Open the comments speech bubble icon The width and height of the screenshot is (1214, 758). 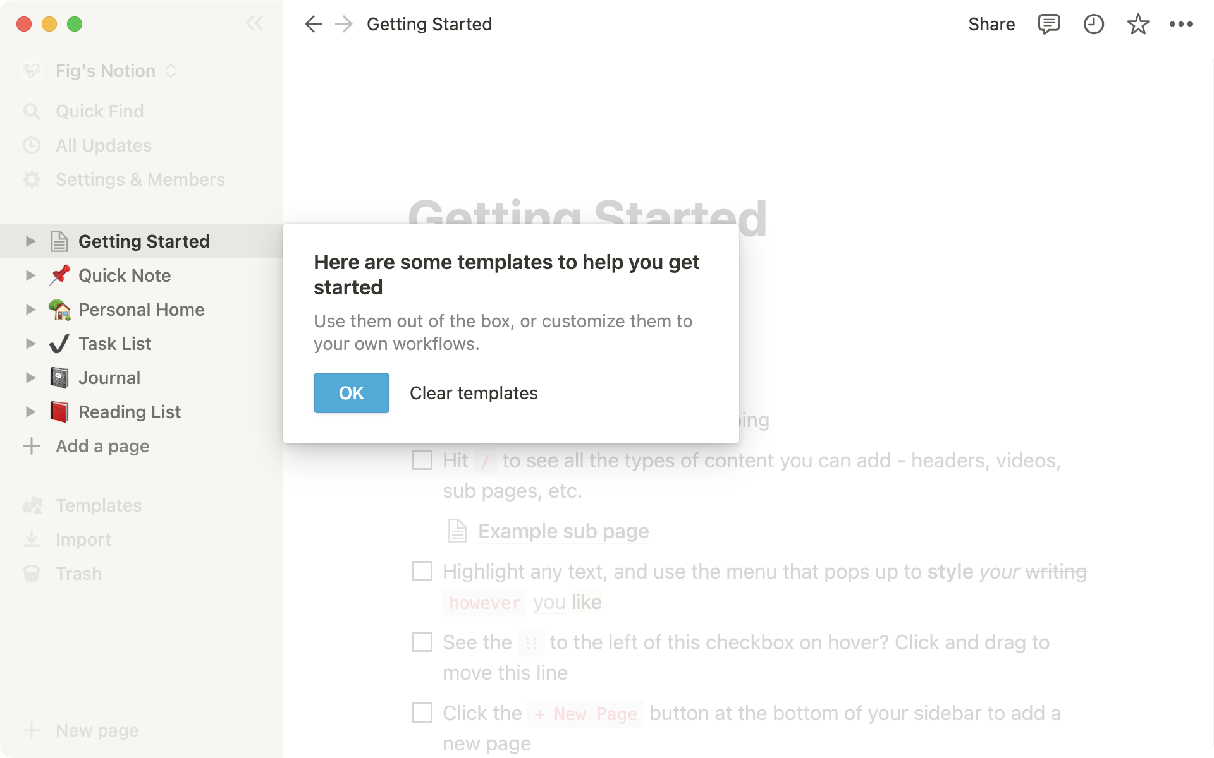pos(1048,25)
